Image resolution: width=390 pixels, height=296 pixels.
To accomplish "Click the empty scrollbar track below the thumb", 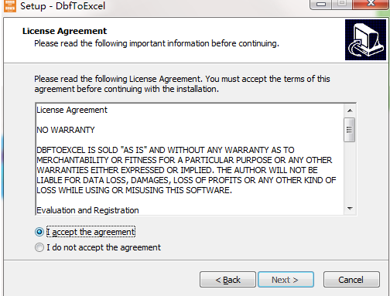I will [350, 172].
